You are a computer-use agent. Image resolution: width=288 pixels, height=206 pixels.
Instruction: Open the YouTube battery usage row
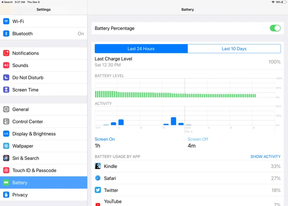[187, 202]
